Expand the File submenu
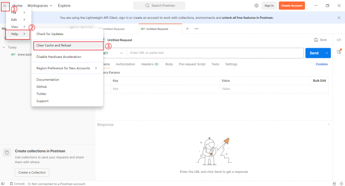Viewport: 345px width, 186px height. 18,13
